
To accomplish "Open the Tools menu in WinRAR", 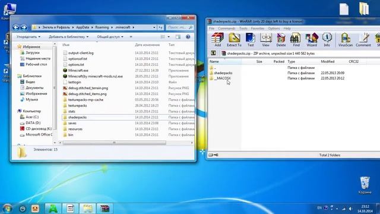I will click(x=243, y=29).
